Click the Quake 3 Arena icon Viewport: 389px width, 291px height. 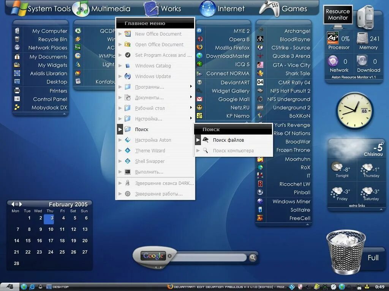260,56
